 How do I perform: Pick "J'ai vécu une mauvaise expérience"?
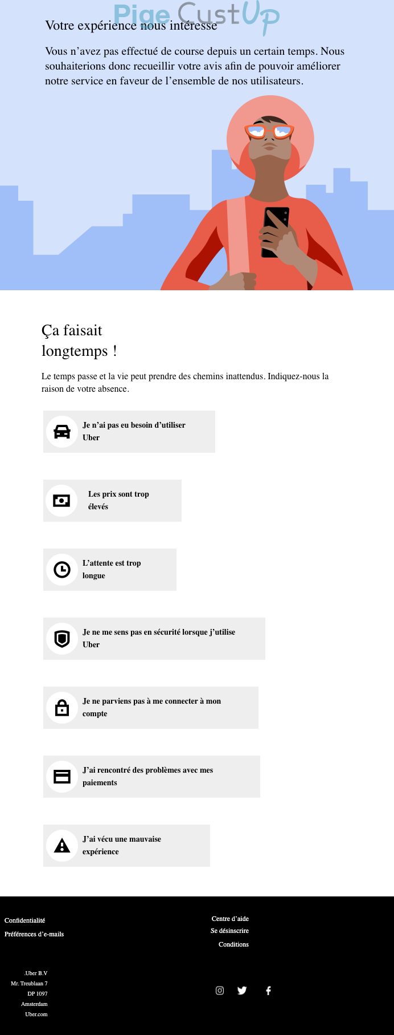(x=122, y=846)
